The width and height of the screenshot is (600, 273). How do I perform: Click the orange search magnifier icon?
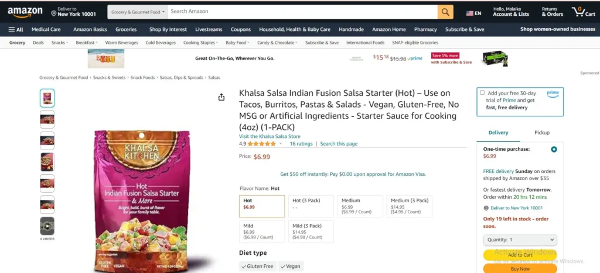445,12
